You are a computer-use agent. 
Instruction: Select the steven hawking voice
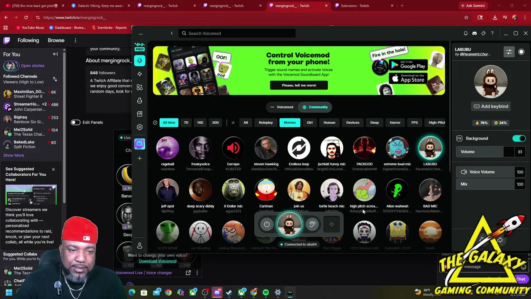click(266, 148)
